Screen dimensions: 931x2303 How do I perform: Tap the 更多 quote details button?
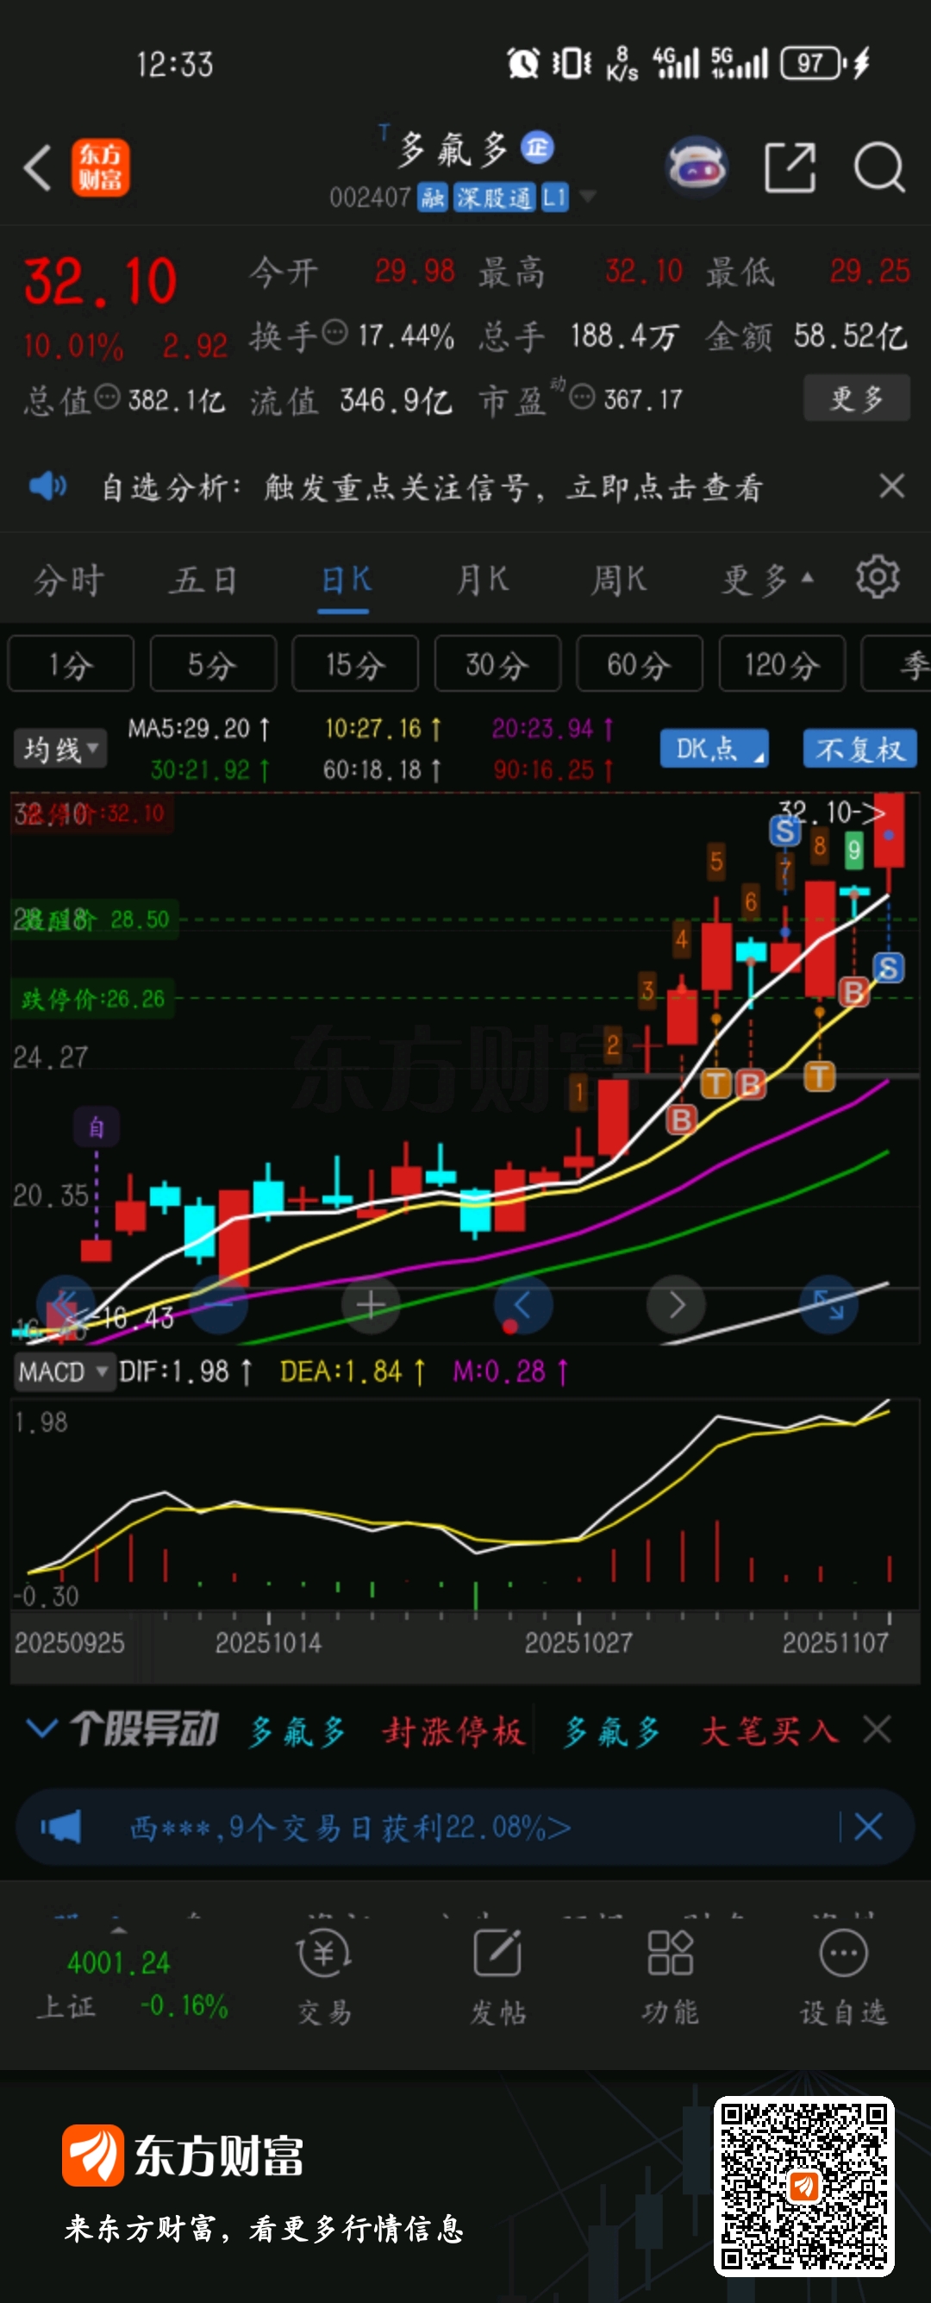click(x=856, y=398)
